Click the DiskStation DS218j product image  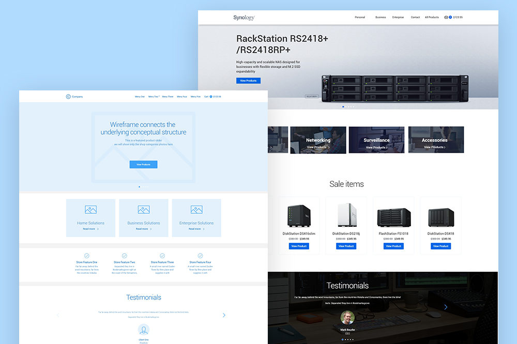pos(347,215)
